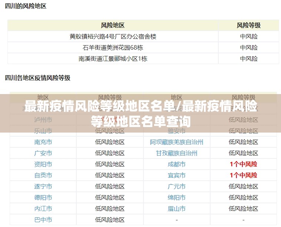
Task: Select the 中风险 cell for 南溪街道 row
Action: [x=249, y=59]
